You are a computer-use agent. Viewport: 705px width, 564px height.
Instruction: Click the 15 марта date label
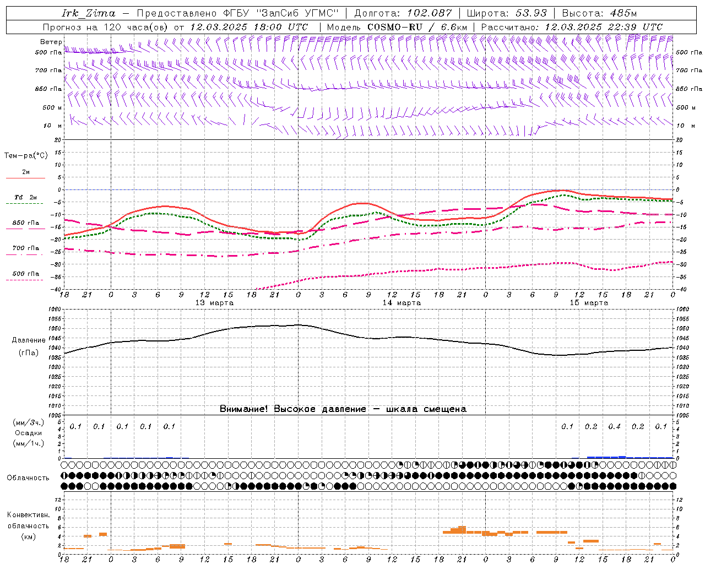point(589,303)
